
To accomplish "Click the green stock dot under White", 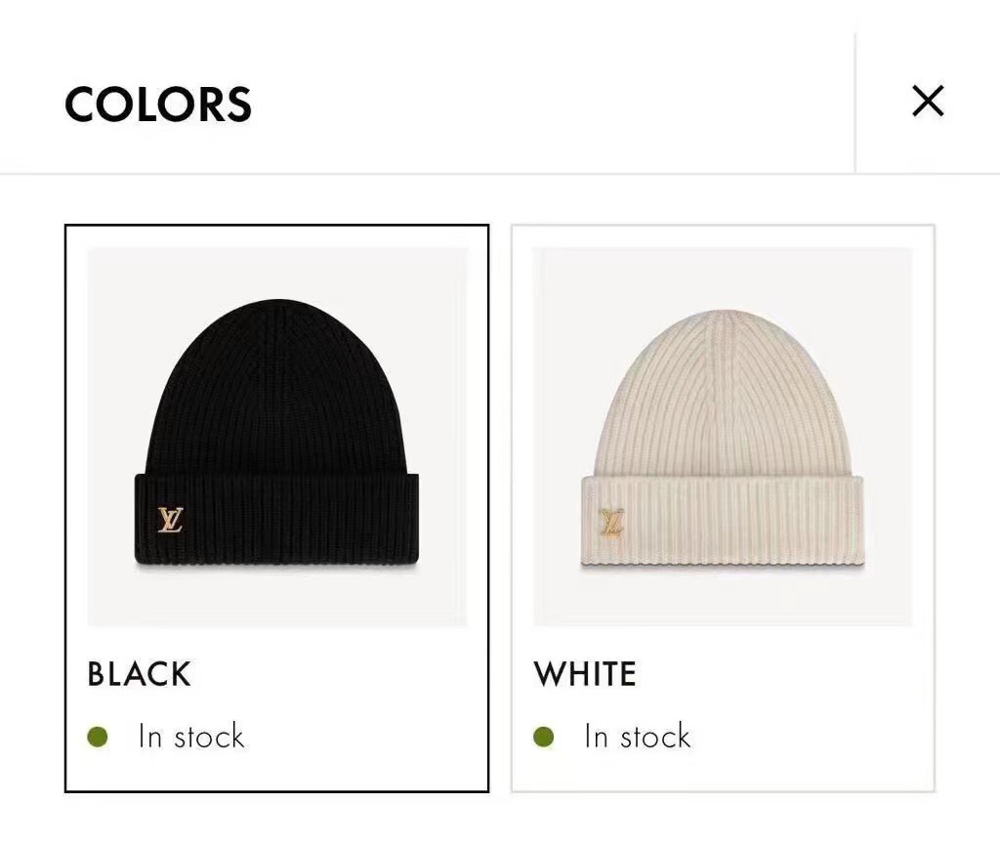I will [544, 737].
